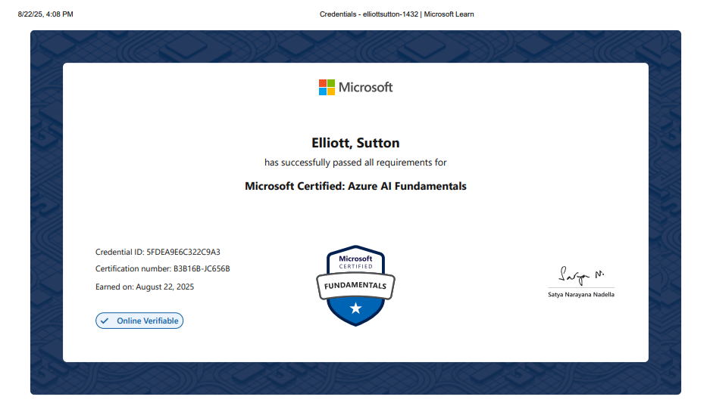Click the Microsoft Certified Fundamentals badge
This screenshot has height=406, width=710.
355,286
